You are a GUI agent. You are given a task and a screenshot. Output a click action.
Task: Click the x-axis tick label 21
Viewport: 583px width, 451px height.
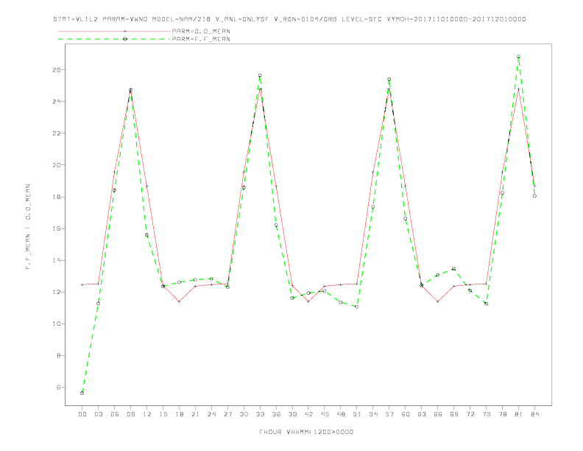195,414
